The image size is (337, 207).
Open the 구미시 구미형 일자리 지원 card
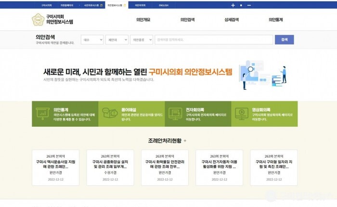(274, 168)
